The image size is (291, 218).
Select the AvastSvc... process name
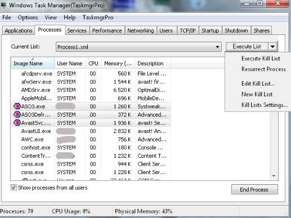36,123
